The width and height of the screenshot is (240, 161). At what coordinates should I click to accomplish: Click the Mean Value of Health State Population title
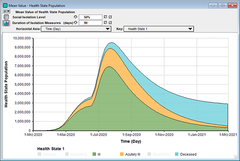(x=45, y=12)
